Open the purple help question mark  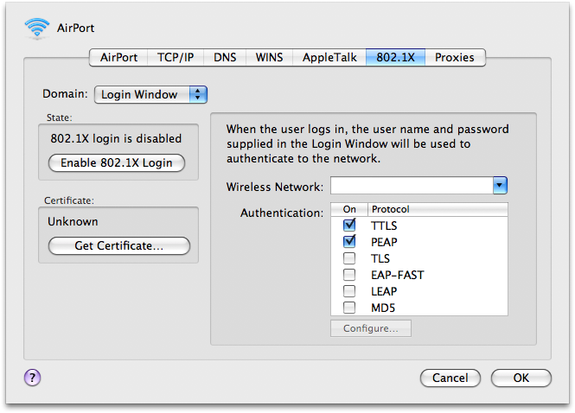point(32,378)
